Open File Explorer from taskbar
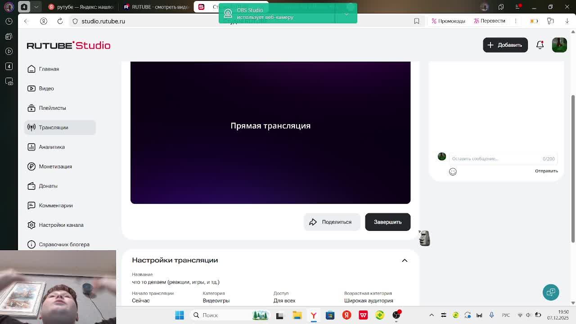Viewport: 576px width, 324px height. [x=297, y=315]
